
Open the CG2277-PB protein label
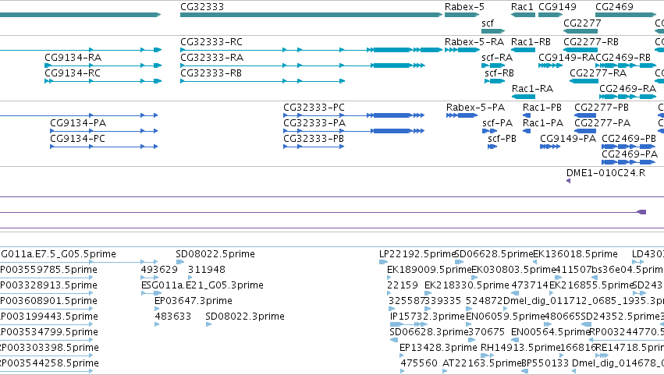602,108
